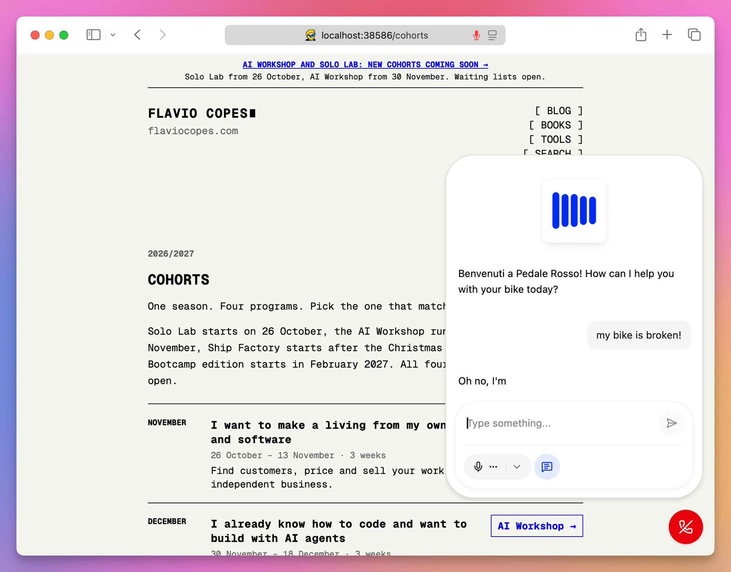731x572 pixels.
Task: Click the COHORTS heading
Action: point(178,280)
